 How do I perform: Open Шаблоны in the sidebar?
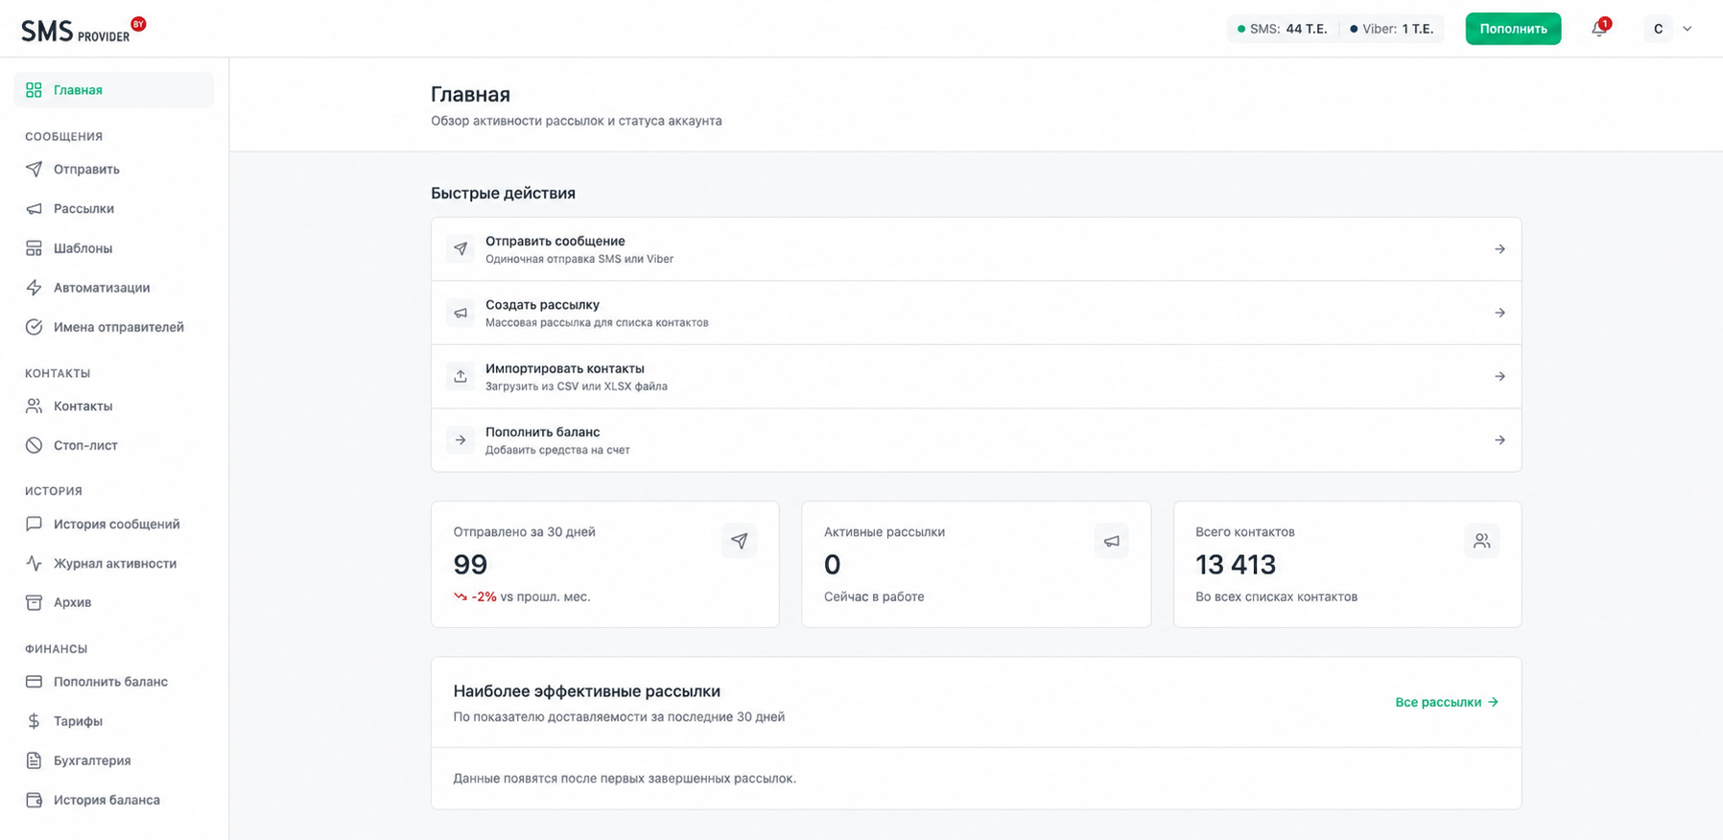pyautogui.click(x=114, y=248)
